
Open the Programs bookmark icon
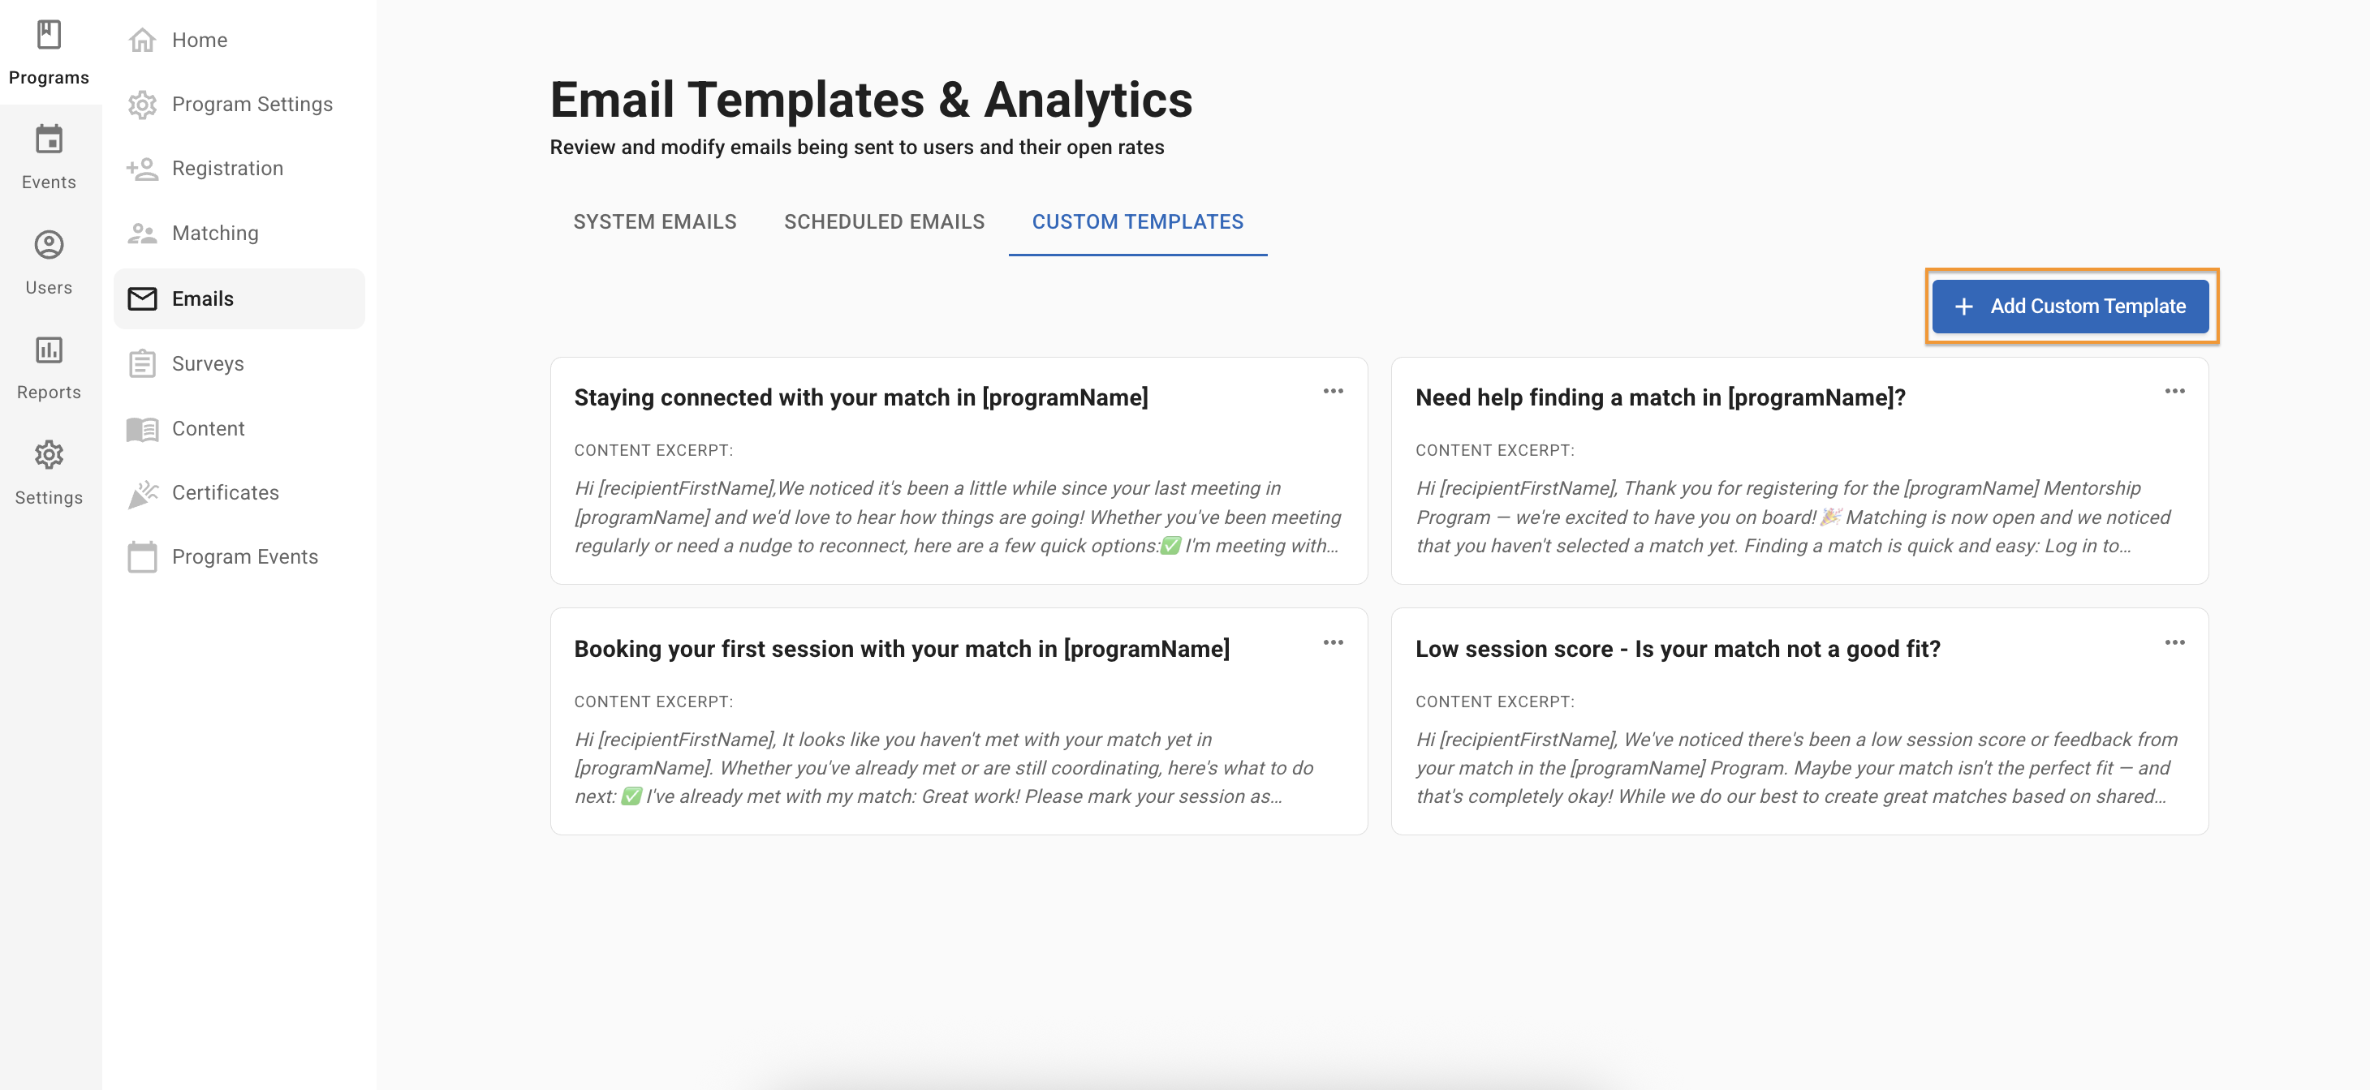click(49, 35)
